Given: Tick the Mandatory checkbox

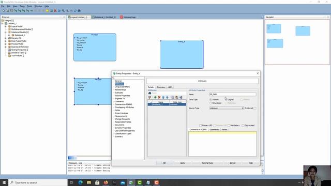Looking at the screenshot, I should [x=229, y=126].
